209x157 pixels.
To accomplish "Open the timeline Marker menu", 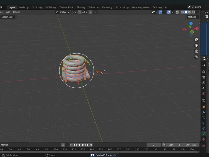I will pos(4,145).
